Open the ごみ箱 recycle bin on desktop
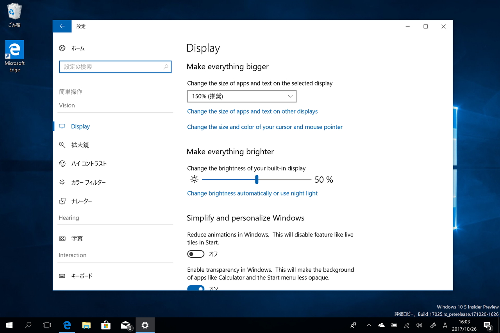 click(x=14, y=15)
